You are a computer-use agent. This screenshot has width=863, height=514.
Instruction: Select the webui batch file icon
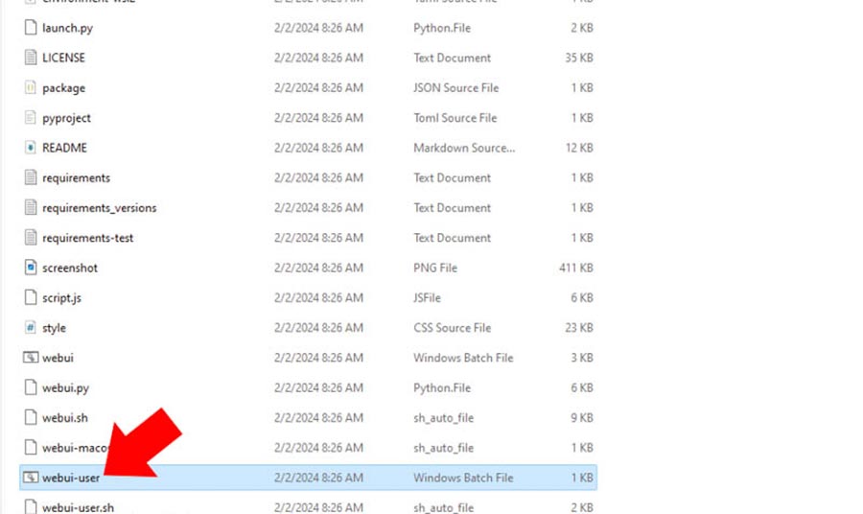[31, 358]
